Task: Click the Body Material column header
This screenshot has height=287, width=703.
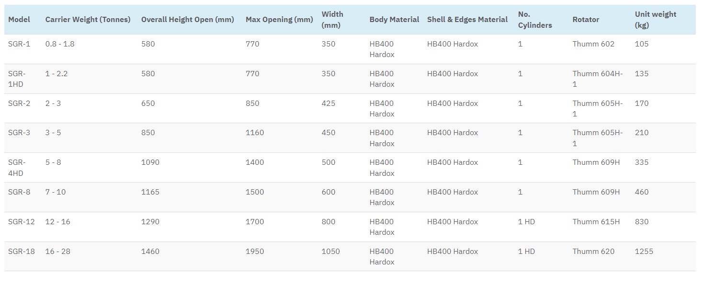Action: click(x=394, y=20)
